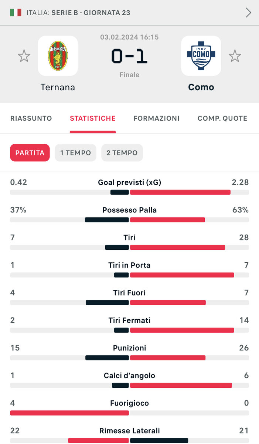Favorite Como with the star icon
Viewport: 259px width, 444px height.
(235, 56)
